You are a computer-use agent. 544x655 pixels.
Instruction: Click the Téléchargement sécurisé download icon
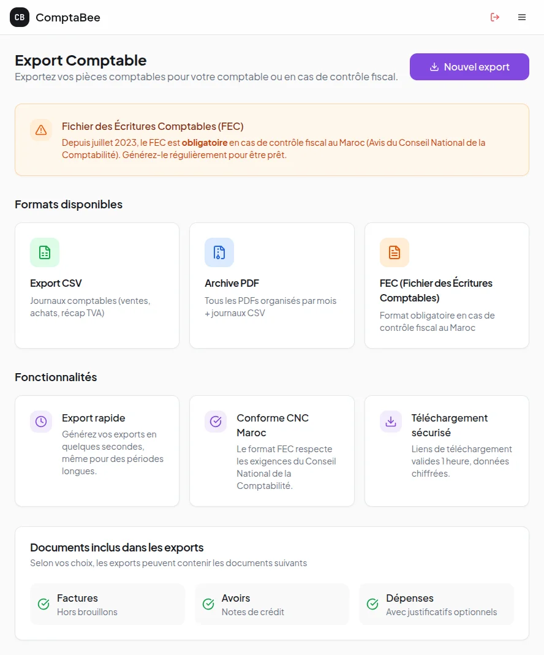point(391,422)
